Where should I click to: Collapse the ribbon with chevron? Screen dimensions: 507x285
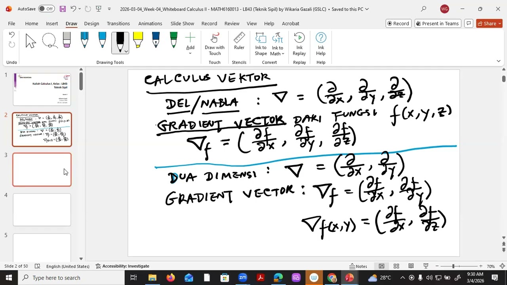(498, 61)
